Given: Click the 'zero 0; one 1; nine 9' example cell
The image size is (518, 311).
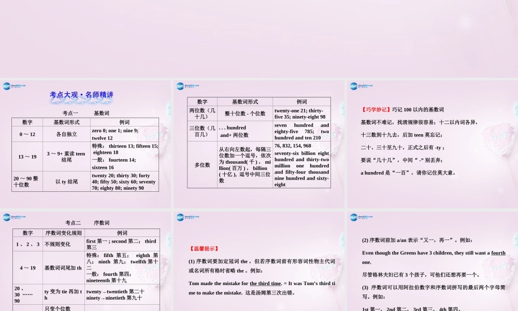Looking at the screenshot, I should tap(124, 134).
